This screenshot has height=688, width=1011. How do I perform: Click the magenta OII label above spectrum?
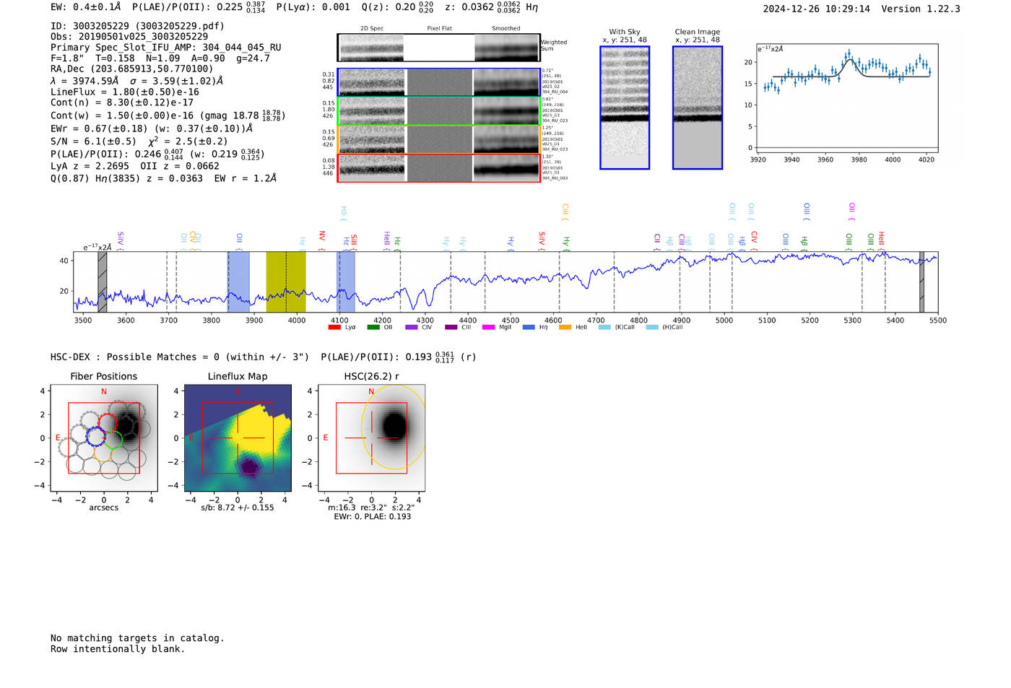(x=852, y=211)
